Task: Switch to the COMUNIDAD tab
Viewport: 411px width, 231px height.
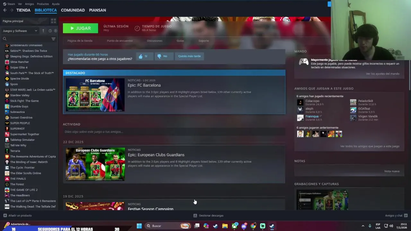Action: [73, 10]
